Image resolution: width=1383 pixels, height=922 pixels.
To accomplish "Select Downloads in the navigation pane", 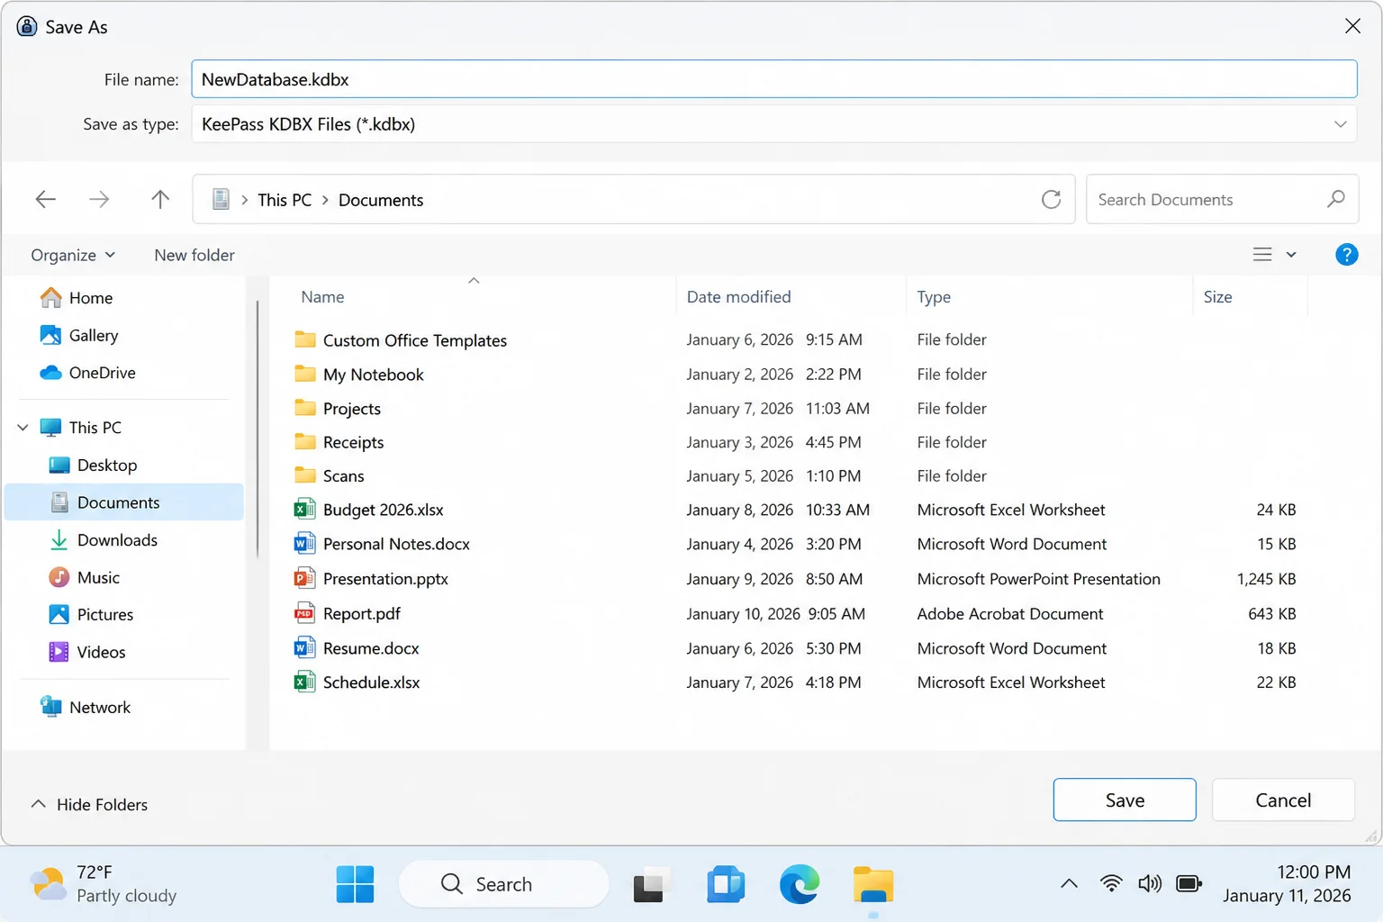I will pyautogui.click(x=124, y=539).
